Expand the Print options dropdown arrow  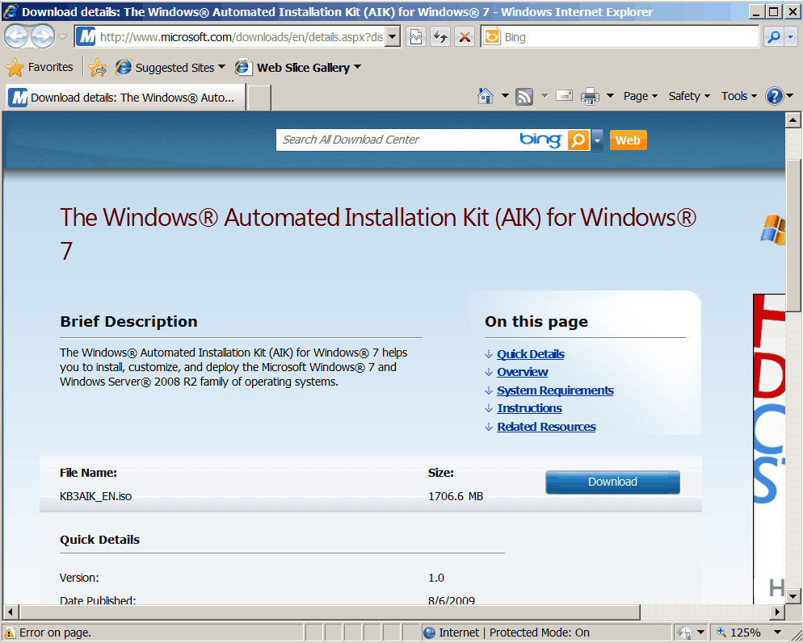tap(610, 96)
